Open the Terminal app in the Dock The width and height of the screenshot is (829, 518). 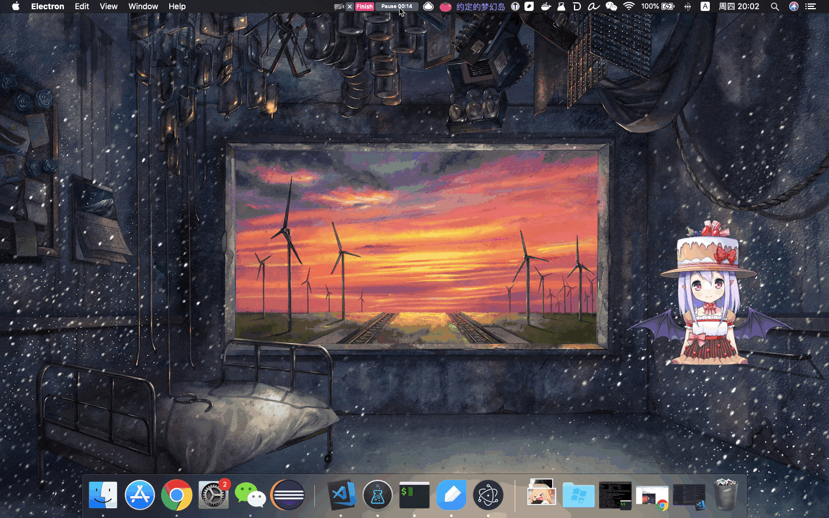tap(414, 495)
